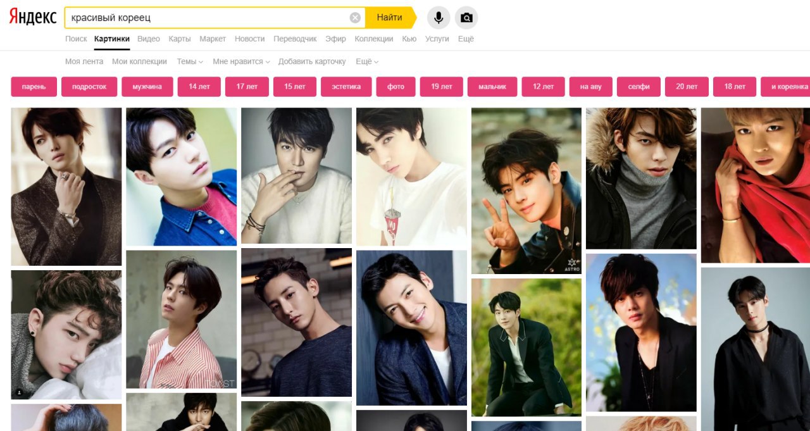The image size is (810, 431).
Task: Select the 20 лет filter tag
Action: (687, 87)
